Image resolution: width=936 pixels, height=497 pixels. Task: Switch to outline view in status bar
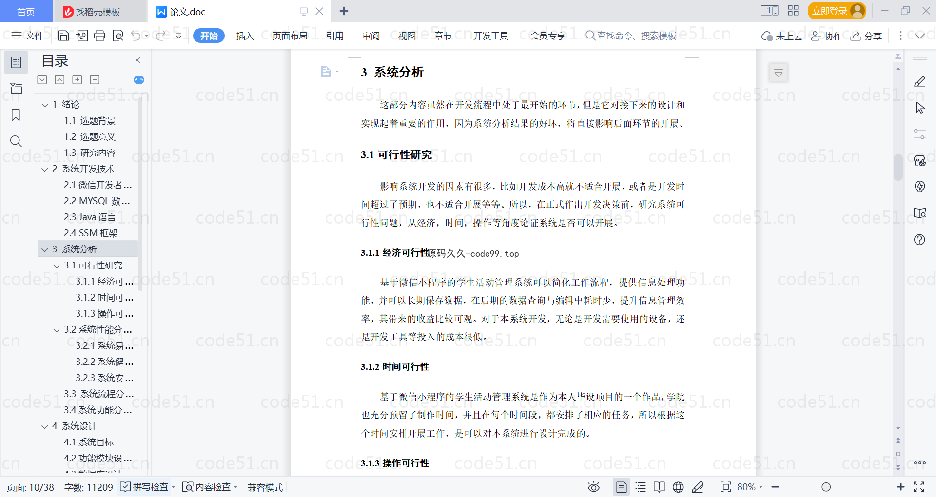pyautogui.click(x=641, y=487)
